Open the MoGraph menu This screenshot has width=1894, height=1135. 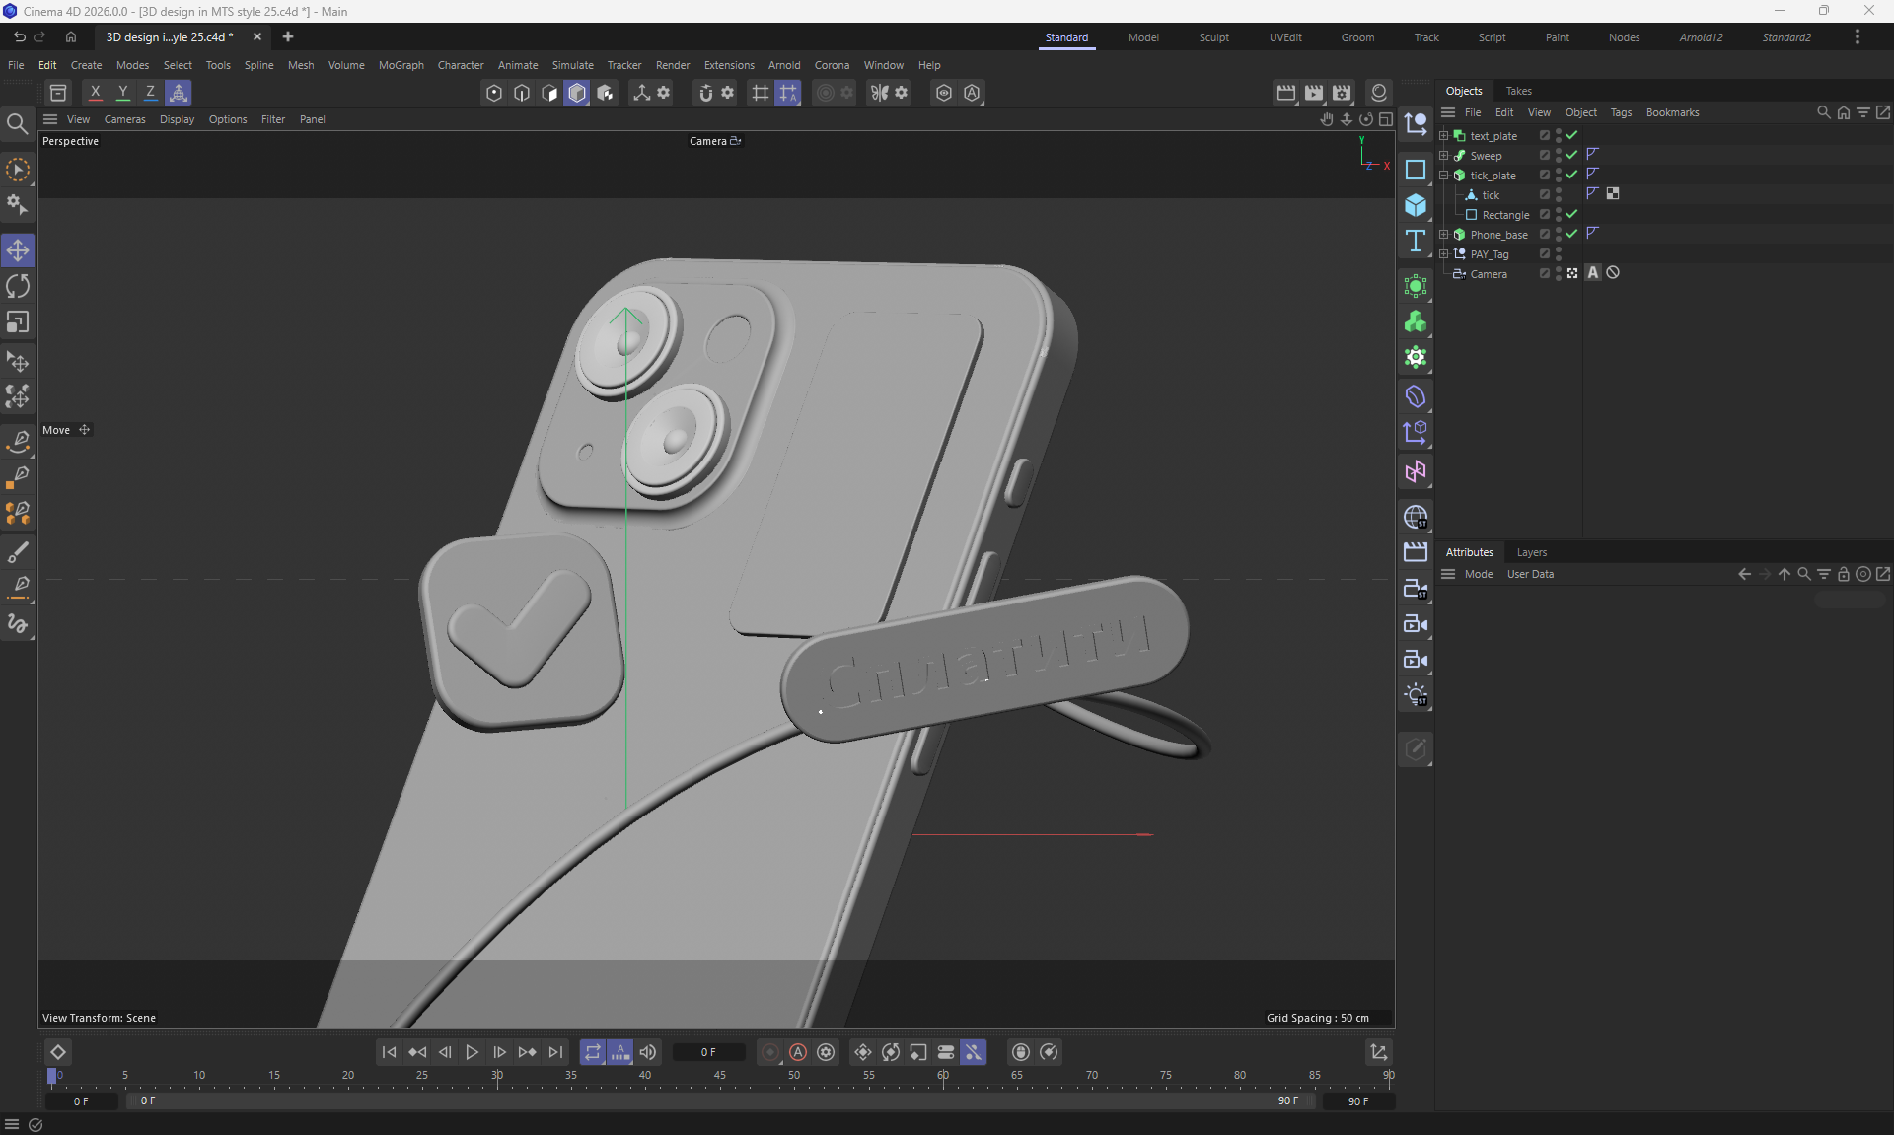coord(401,65)
